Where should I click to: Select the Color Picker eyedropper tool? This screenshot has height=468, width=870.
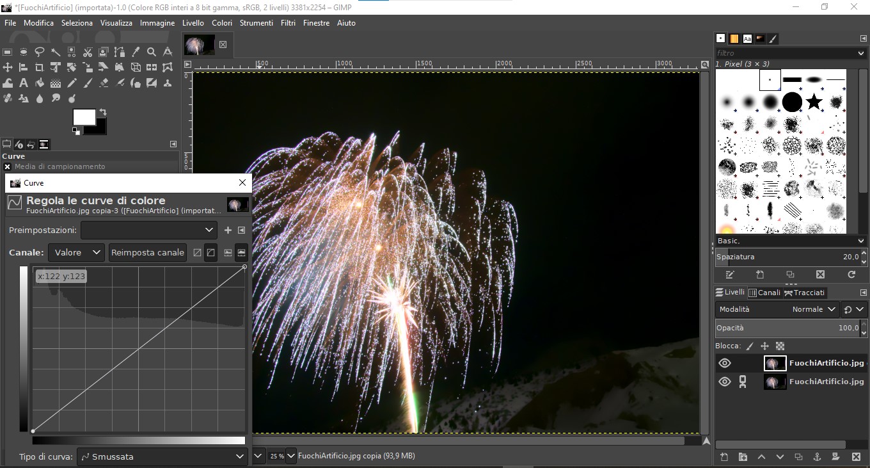(136, 52)
